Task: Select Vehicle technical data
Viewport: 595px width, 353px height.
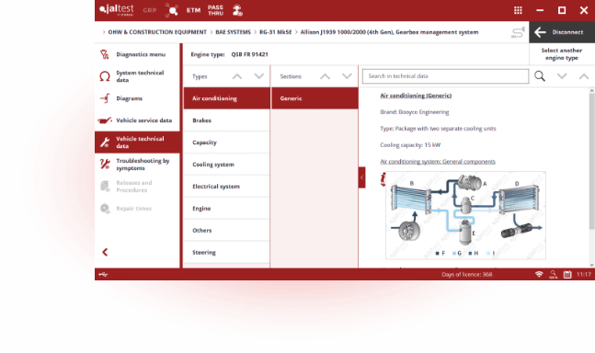Action: pyautogui.click(x=137, y=142)
